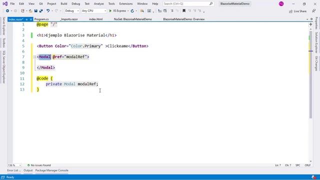Screen dimensions: 320x180
Task: Click the No issues found indicator
Action: tap(39, 165)
